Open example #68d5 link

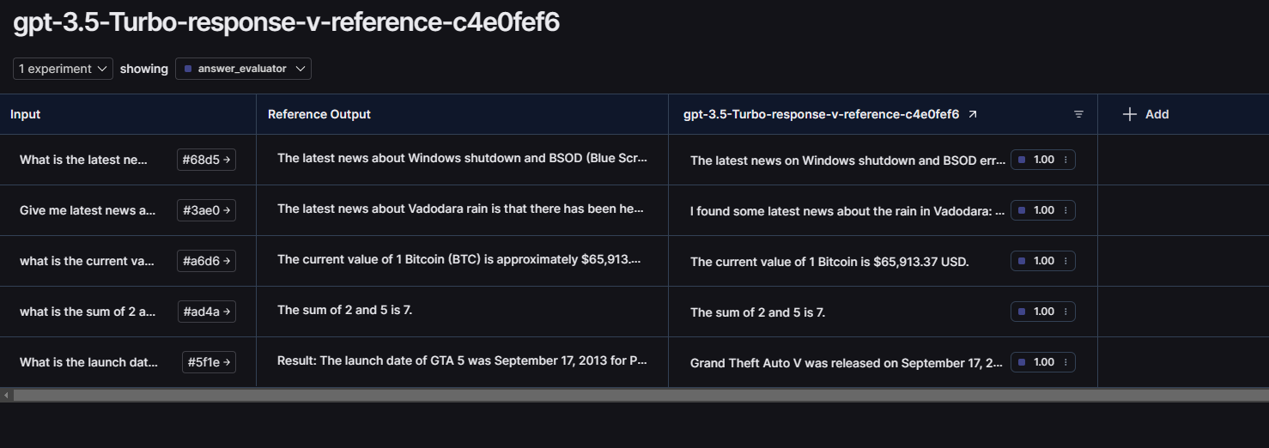[206, 160]
